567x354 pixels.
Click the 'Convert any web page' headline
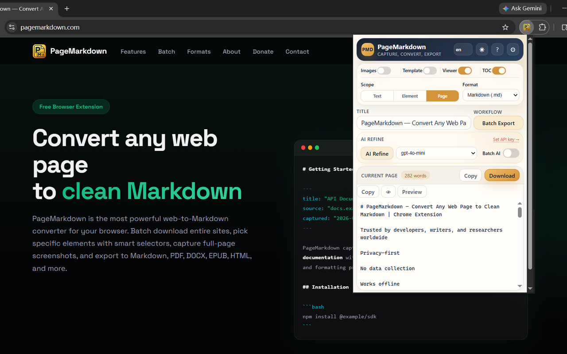tap(125, 151)
